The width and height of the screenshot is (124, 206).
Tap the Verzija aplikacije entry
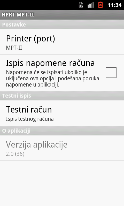click(x=62, y=148)
